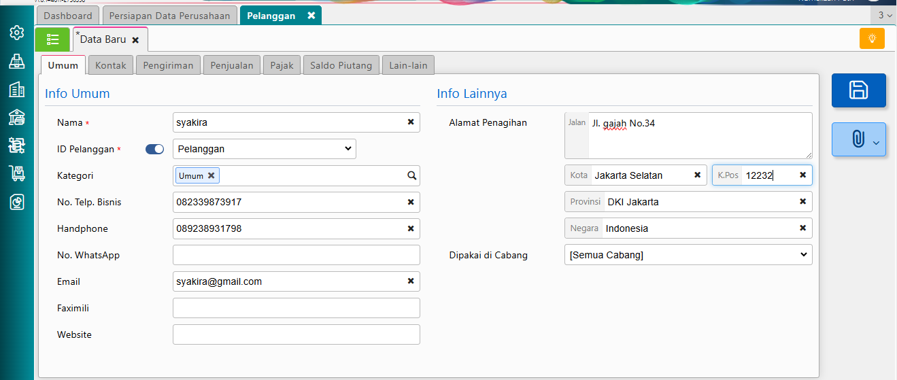897x380 pixels.
Task: Open the bank sidebar icon
Action: click(17, 117)
